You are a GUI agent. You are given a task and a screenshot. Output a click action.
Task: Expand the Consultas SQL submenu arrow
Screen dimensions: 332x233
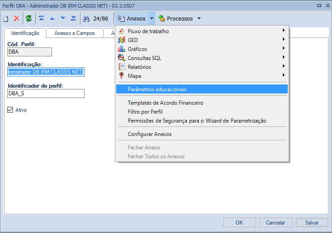283,57
